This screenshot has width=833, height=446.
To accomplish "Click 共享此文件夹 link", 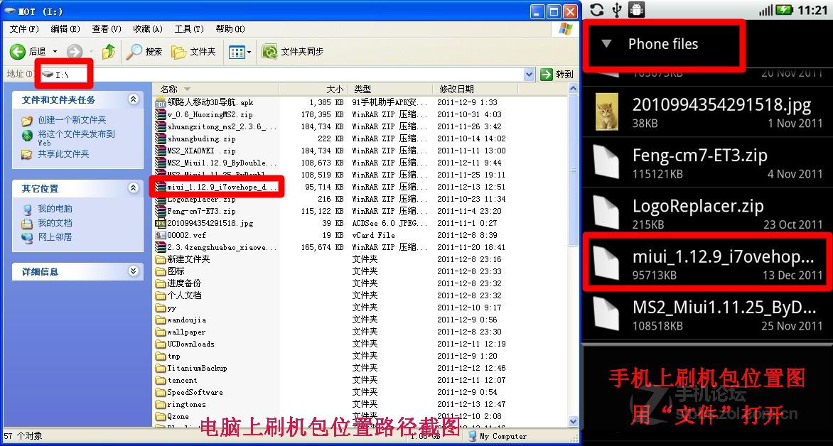I will [63, 154].
